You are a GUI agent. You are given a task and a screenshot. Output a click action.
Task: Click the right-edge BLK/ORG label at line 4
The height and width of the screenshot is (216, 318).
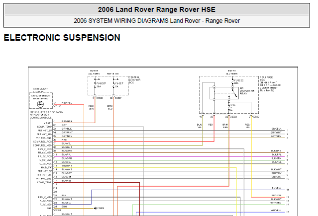pyautogui.click(x=276, y=151)
